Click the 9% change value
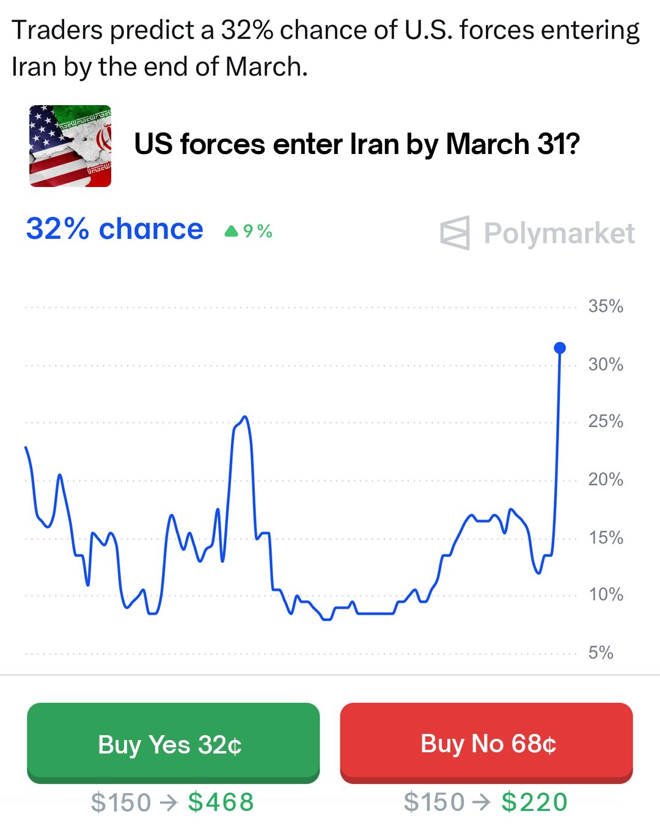 (x=257, y=231)
